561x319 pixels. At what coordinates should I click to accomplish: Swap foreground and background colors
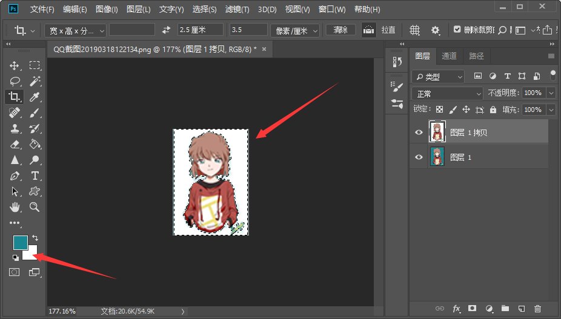pyautogui.click(x=35, y=238)
